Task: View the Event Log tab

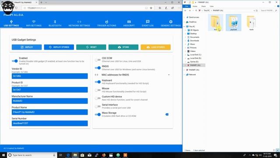Action: [x=148, y=23]
